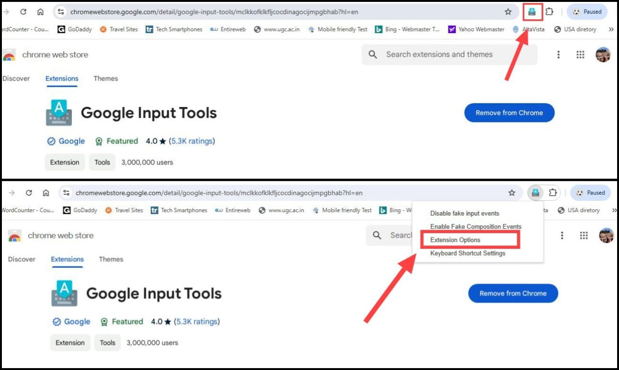View site information in the lower browser address bar
Image resolution: width=619 pixels, height=370 pixels.
pos(66,193)
